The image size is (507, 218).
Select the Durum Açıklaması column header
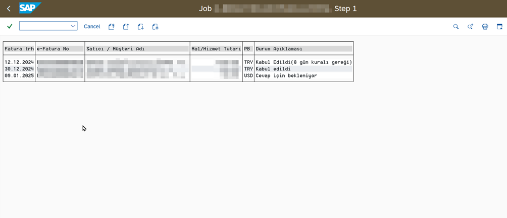(x=303, y=49)
